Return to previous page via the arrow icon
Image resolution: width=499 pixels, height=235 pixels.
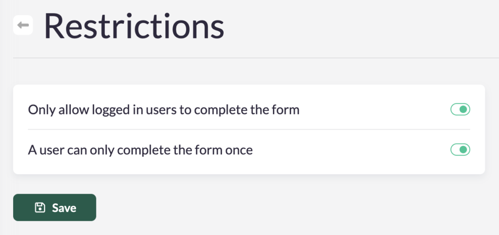tap(23, 25)
